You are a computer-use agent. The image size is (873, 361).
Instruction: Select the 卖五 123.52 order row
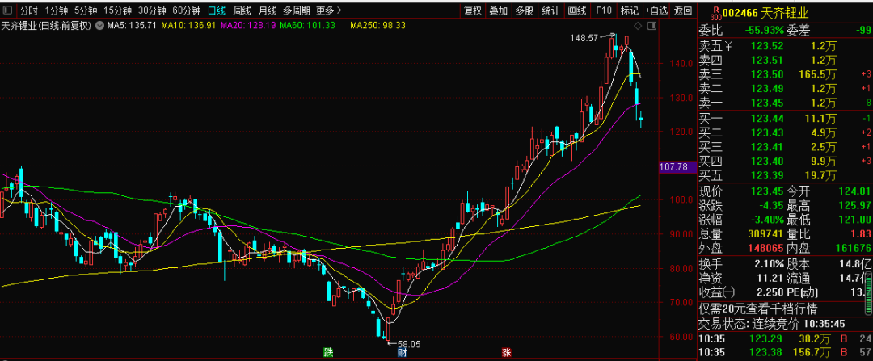tap(785, 47)
